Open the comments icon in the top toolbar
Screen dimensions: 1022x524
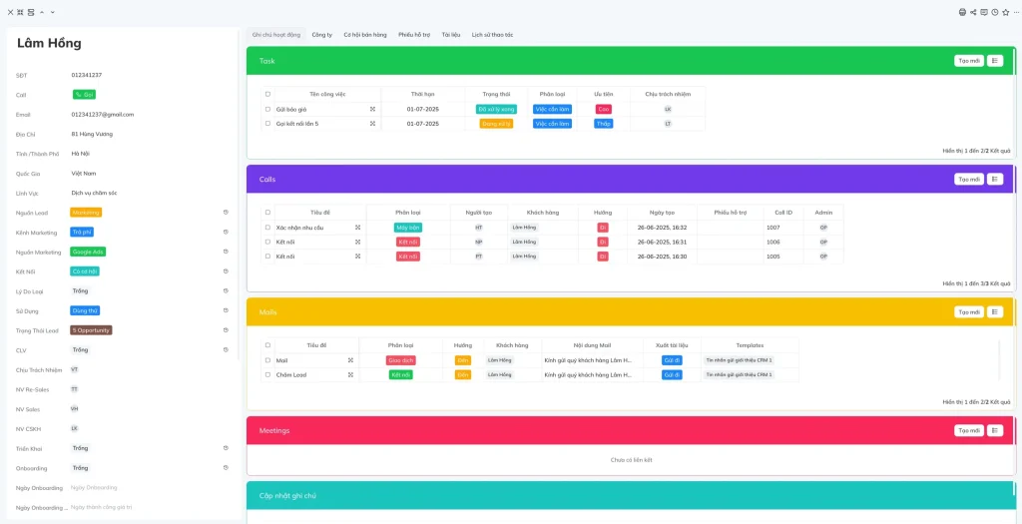point(984,12)
